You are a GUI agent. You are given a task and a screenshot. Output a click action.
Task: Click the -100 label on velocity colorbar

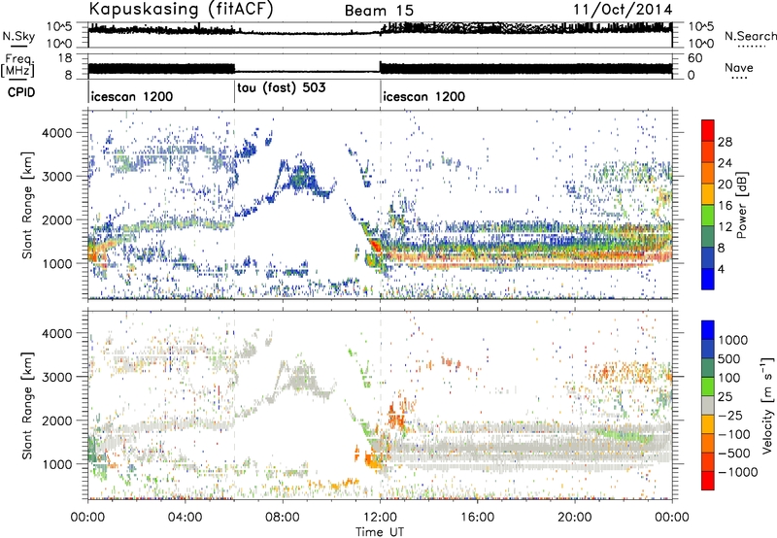click(734, 434)
